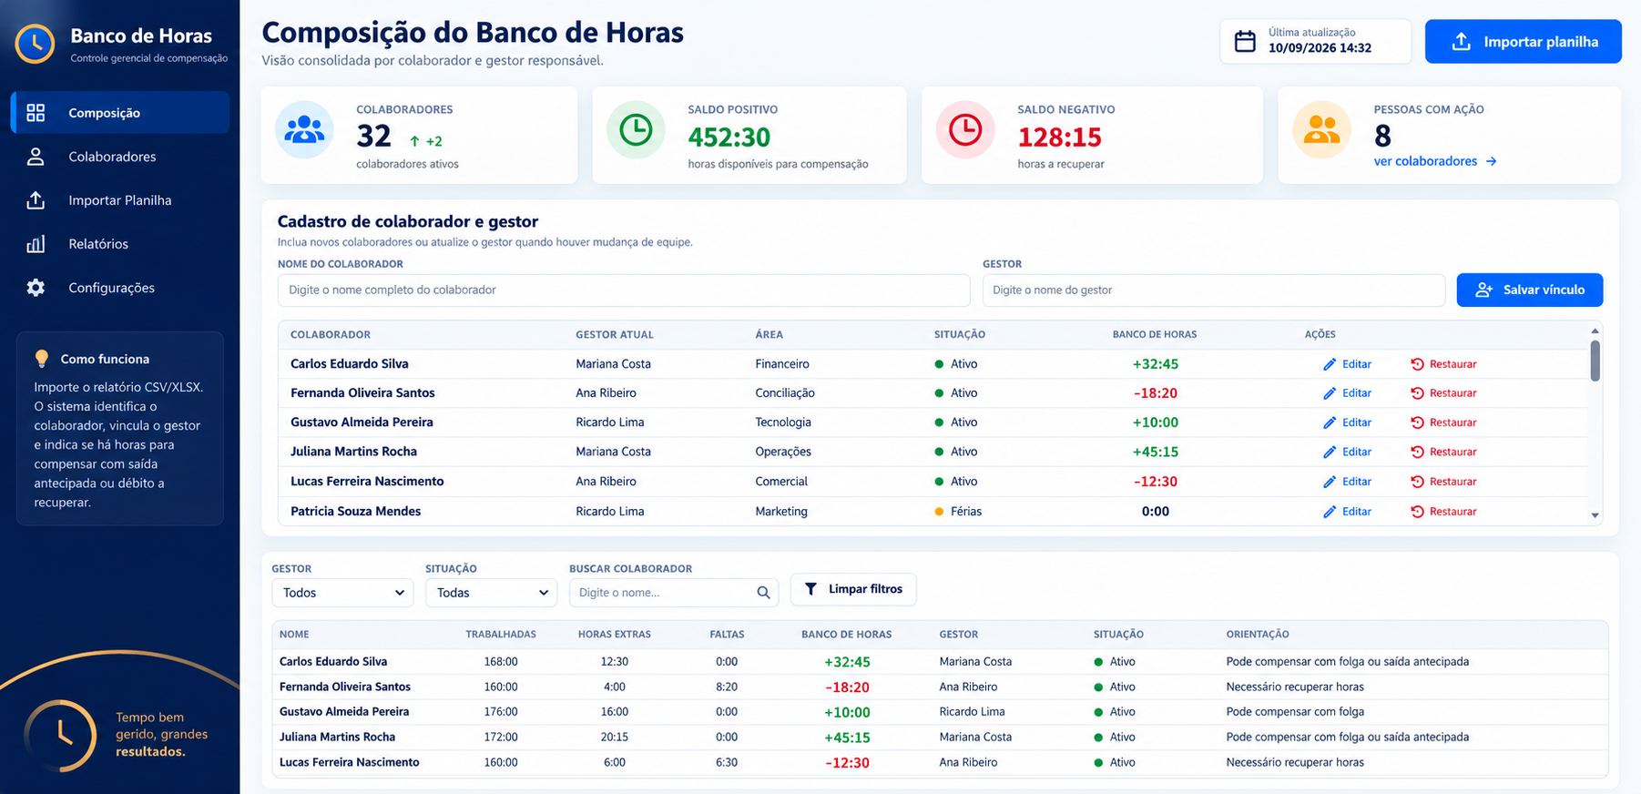
Task: Edit Juliana Martins Rocha's record
Action: pos(1348,452)
